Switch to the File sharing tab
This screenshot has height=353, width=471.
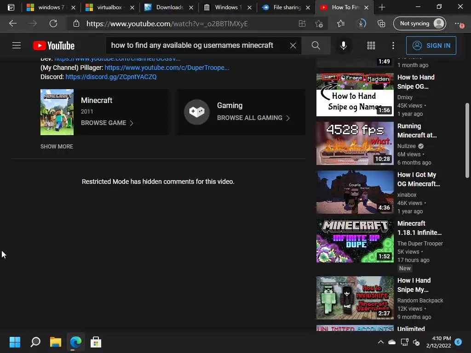coord(286,7)
